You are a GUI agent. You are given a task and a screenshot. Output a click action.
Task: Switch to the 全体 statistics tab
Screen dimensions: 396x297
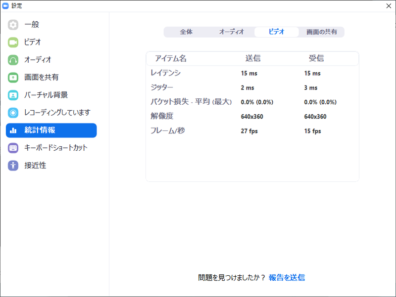(185, 31)
